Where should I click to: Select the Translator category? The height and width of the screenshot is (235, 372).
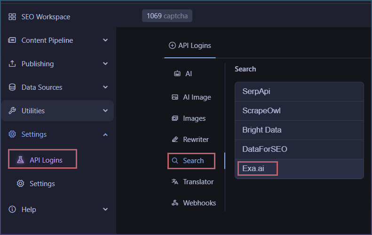[x=193, y=182]
